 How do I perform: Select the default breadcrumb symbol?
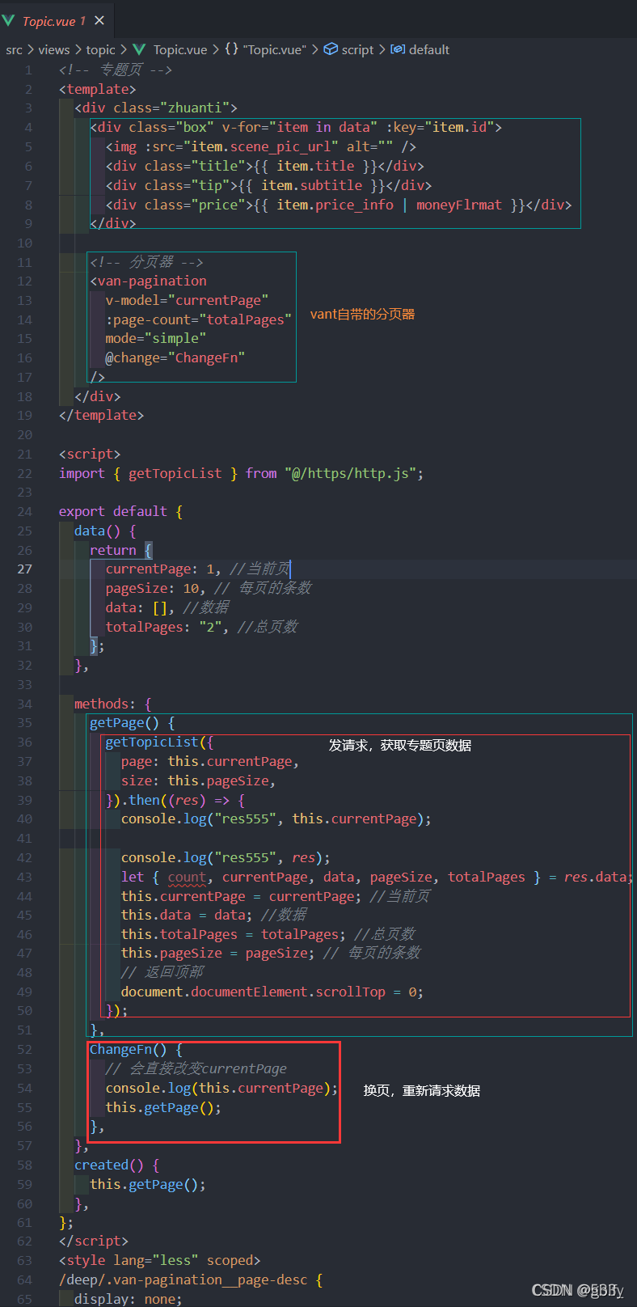[x=429, y=50]
